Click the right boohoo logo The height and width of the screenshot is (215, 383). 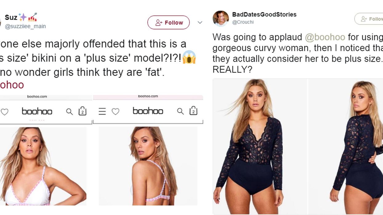[x=148, y=111]
